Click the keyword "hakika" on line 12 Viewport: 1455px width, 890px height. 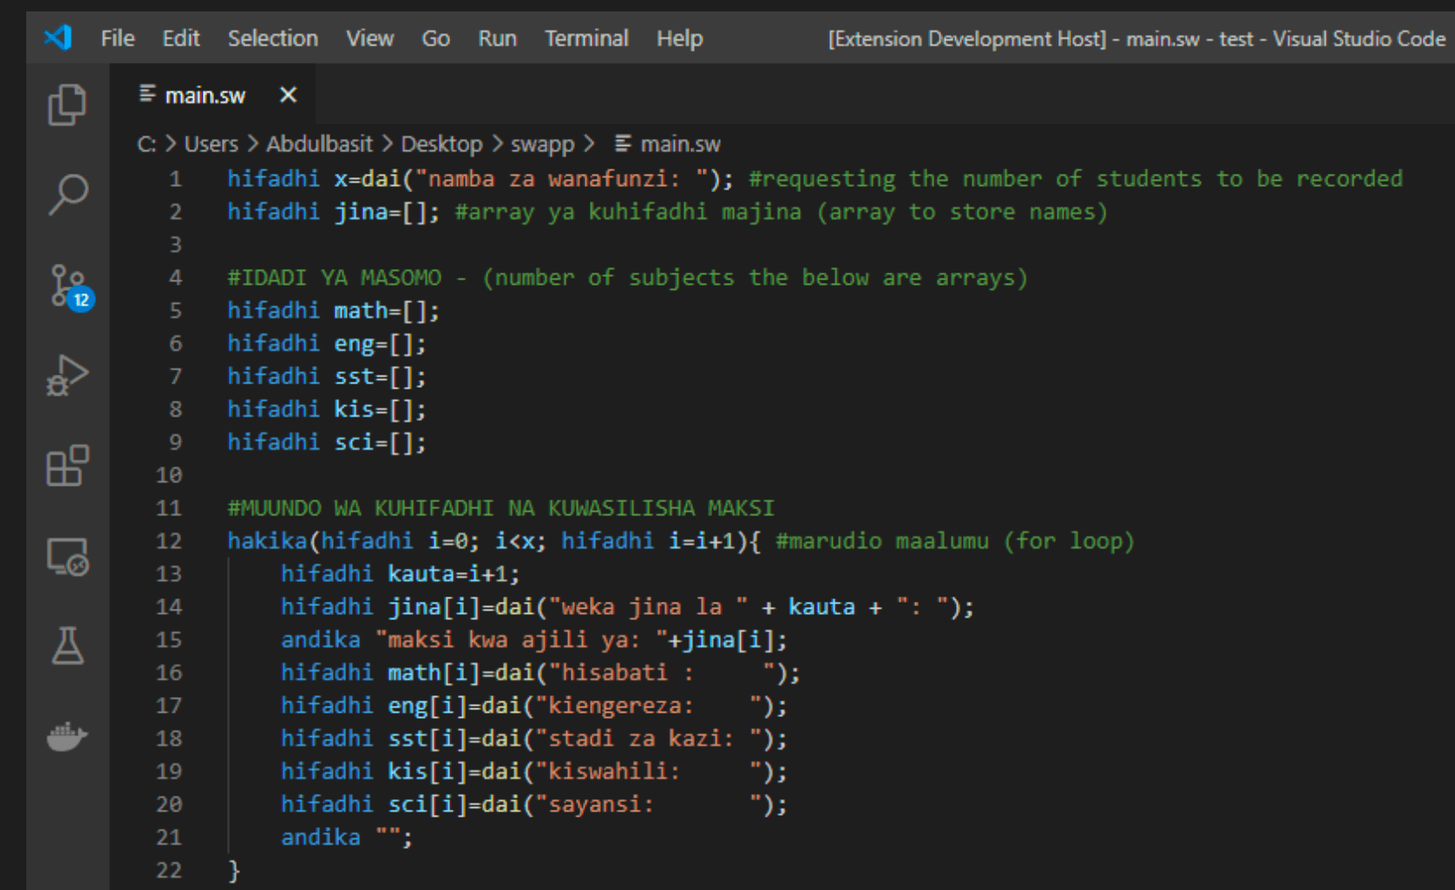tap(267, 542)
